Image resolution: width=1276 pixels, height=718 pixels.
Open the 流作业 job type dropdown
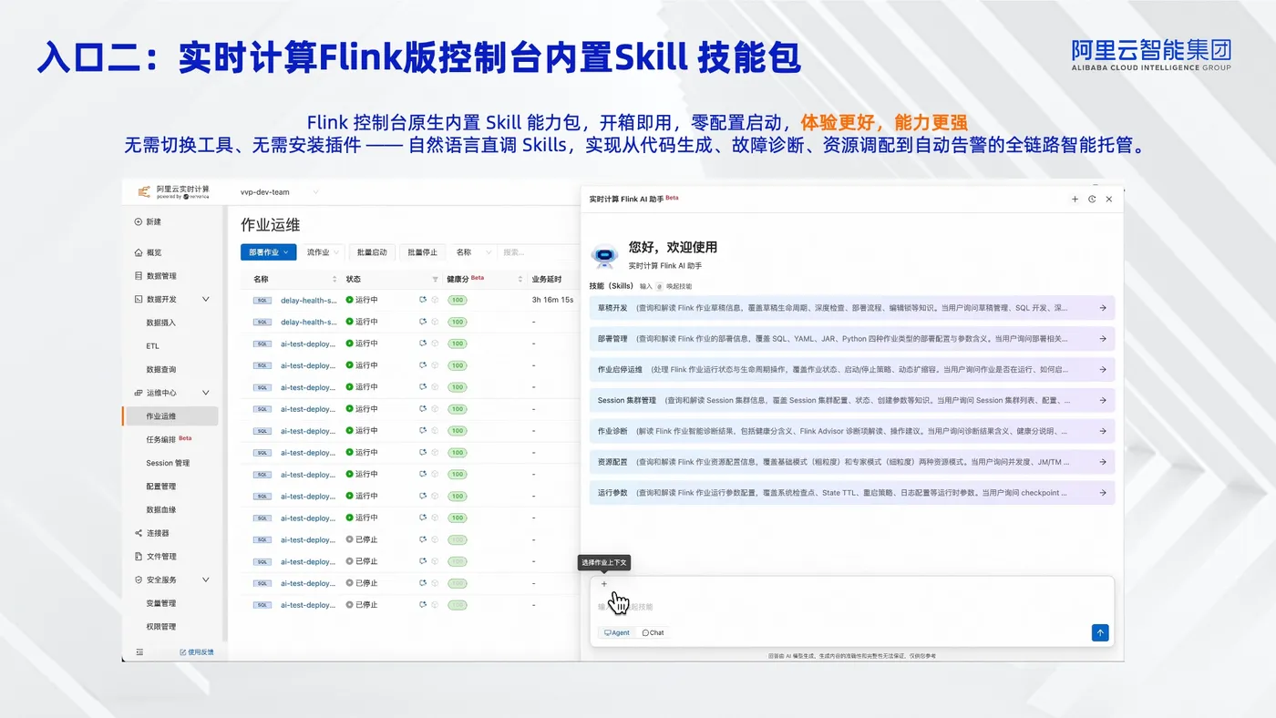[x=323, y=252]
